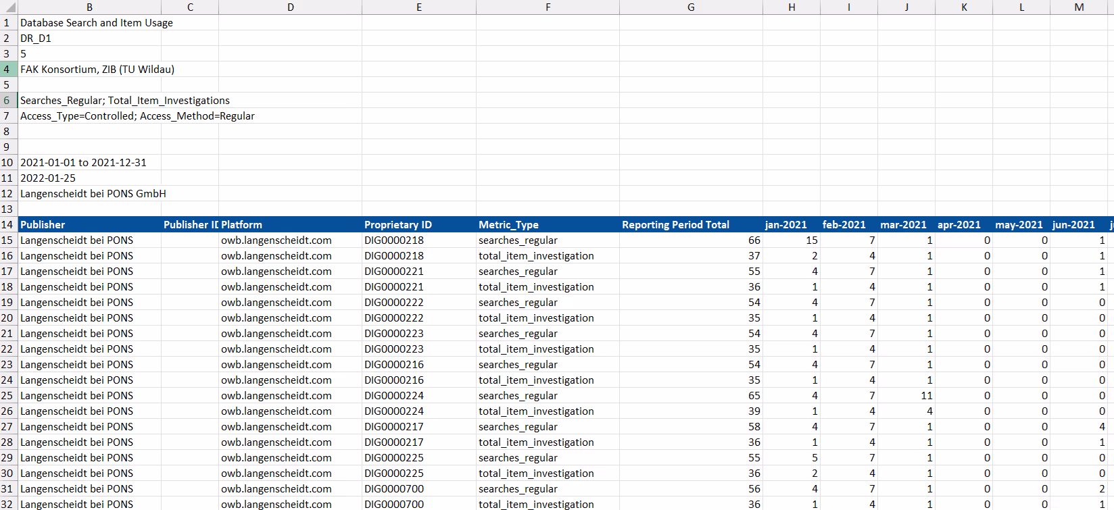
Task: Click 'DIG0000700' in row 31
Action: (x=419, y=489)
